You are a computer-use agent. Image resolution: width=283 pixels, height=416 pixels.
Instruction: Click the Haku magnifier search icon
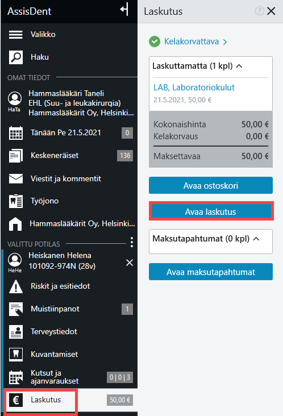click(x=16, y=57)
